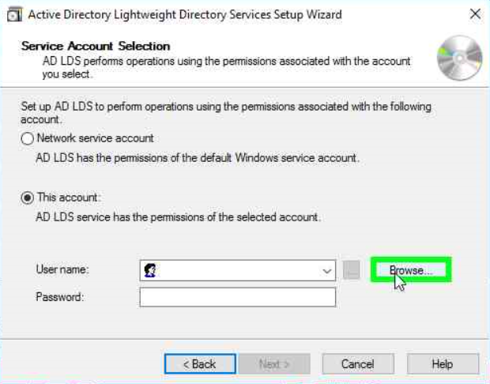
Task: Click the small gray button beside User name dropdown
Action: point(352,270)
